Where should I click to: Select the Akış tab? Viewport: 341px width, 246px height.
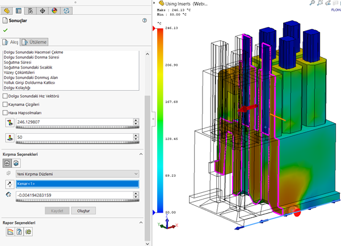[x=11, y=42]
